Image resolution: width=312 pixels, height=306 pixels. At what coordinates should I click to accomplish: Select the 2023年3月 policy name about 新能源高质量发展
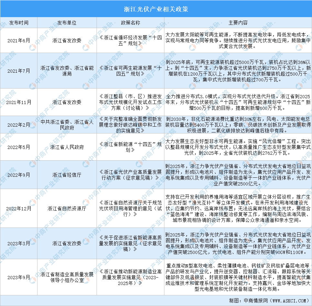point(130,243)
